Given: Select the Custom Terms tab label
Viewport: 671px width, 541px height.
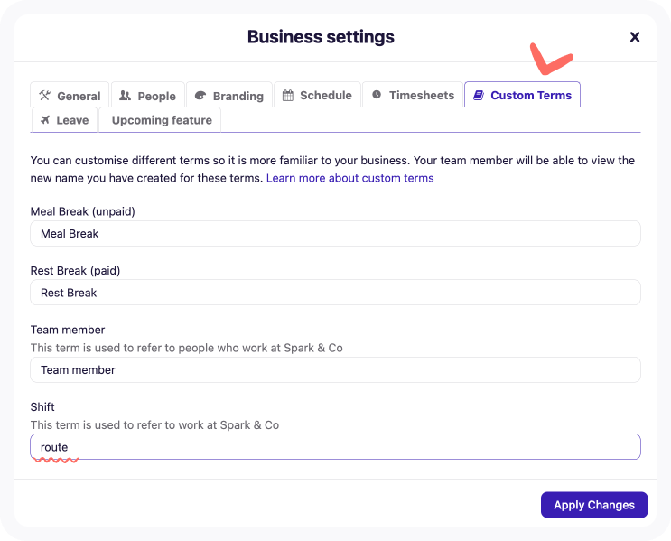Looking at the screenshot, I should click(x=531, y=95).
